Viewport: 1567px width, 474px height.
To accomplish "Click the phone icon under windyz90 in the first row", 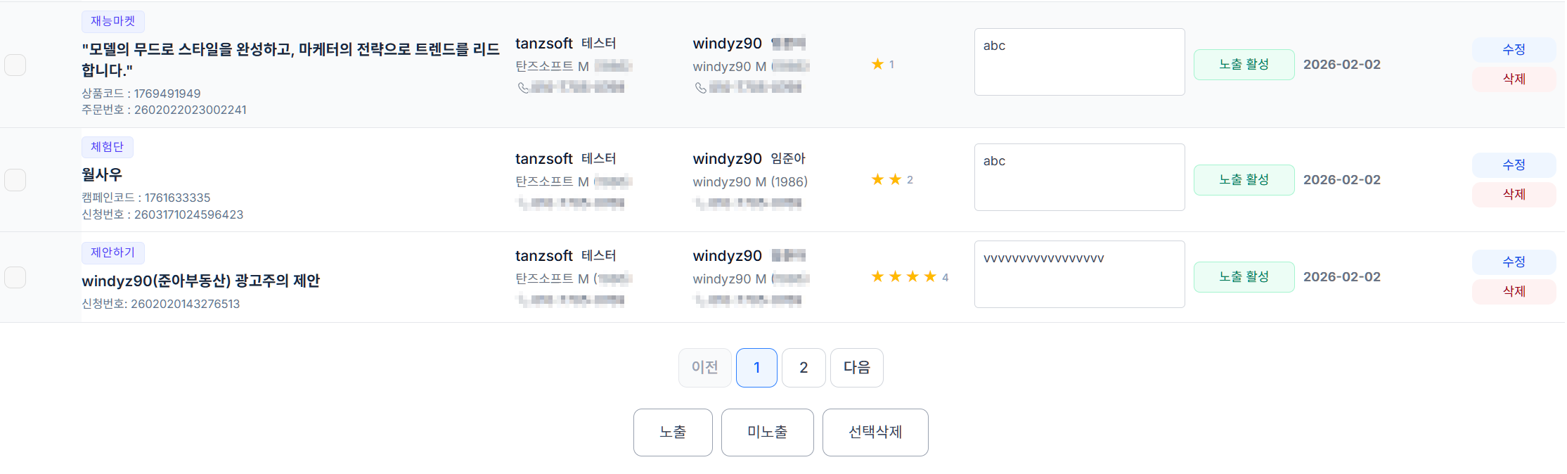I will pos(700,87).
